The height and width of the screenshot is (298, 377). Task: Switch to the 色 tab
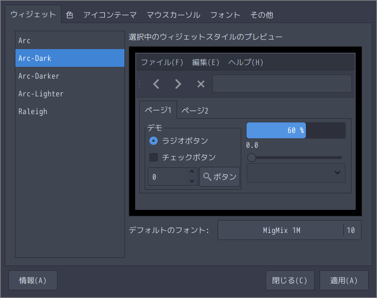[x=70, y=15]
